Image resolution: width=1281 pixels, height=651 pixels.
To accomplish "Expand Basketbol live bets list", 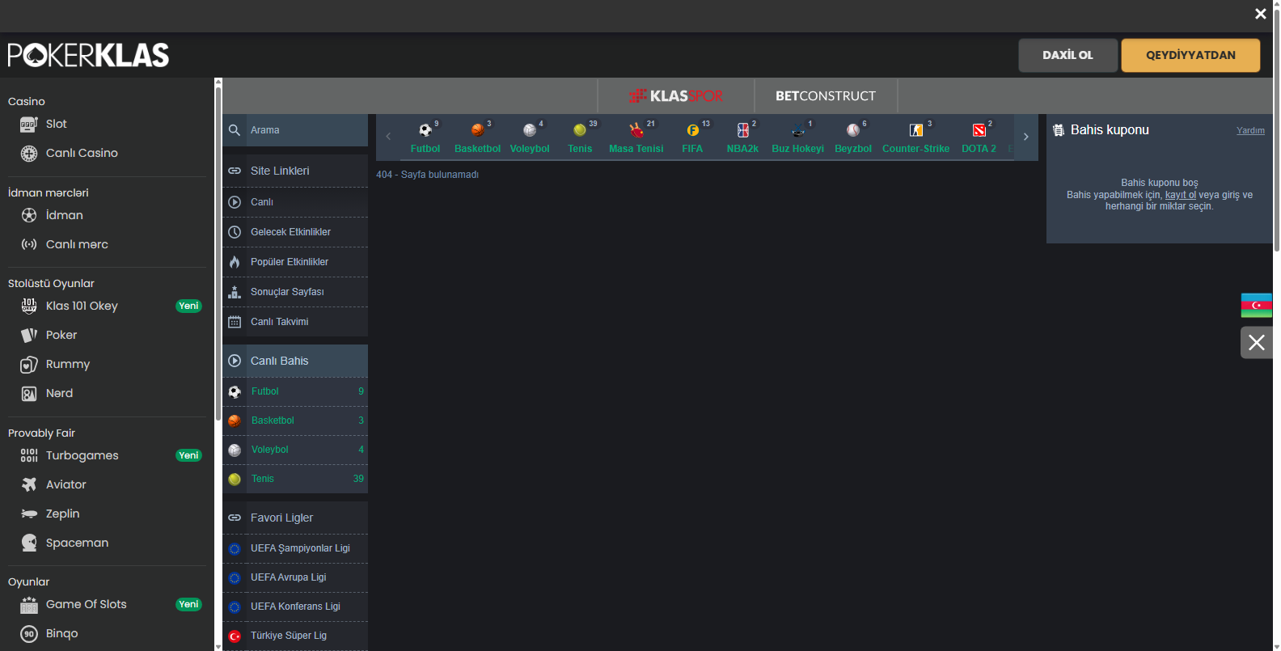I will point(295,421).
